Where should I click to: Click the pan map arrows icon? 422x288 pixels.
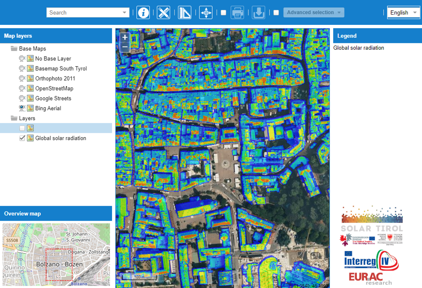(x=206, y=12)
